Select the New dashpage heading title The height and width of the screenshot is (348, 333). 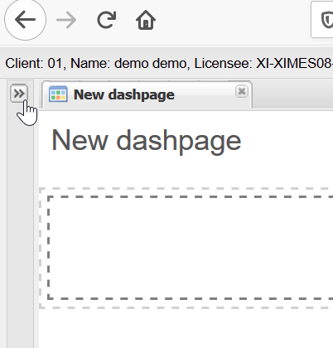[x=147, y=141]
